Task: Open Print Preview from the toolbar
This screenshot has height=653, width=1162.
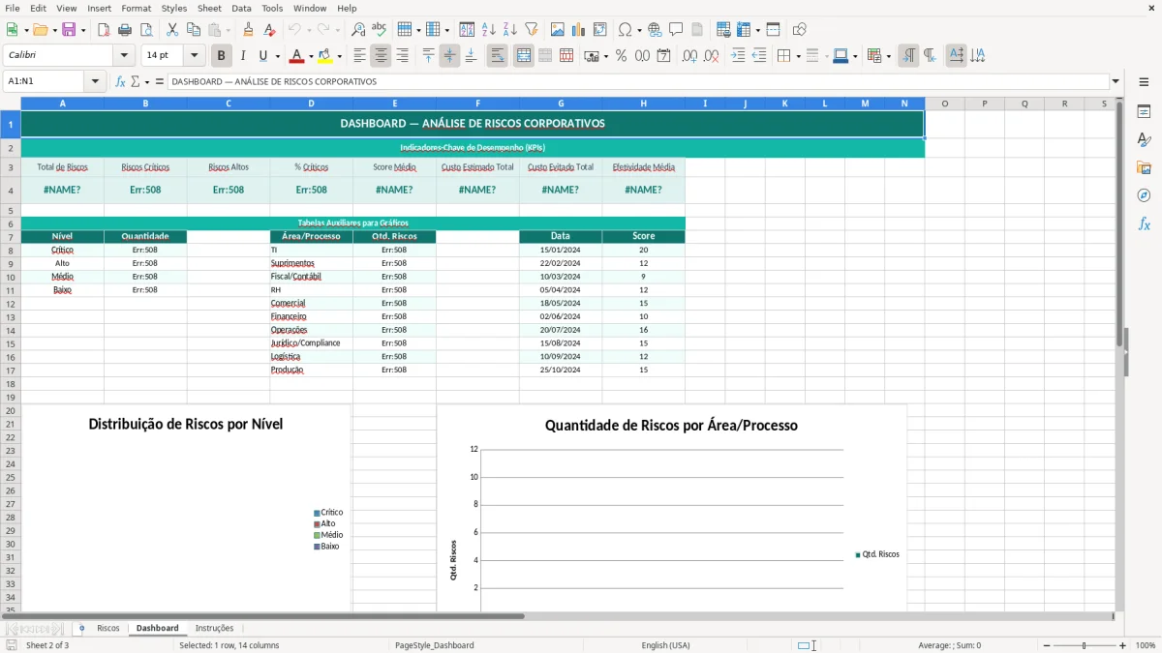Action: pos(145,30)
